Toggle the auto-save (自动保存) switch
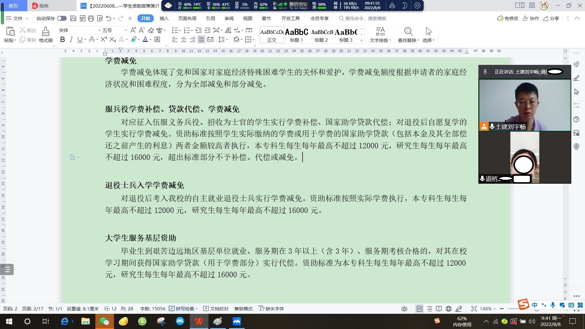Screen dimensions: 585x329 pyautogui.click(x=62, y=18)
